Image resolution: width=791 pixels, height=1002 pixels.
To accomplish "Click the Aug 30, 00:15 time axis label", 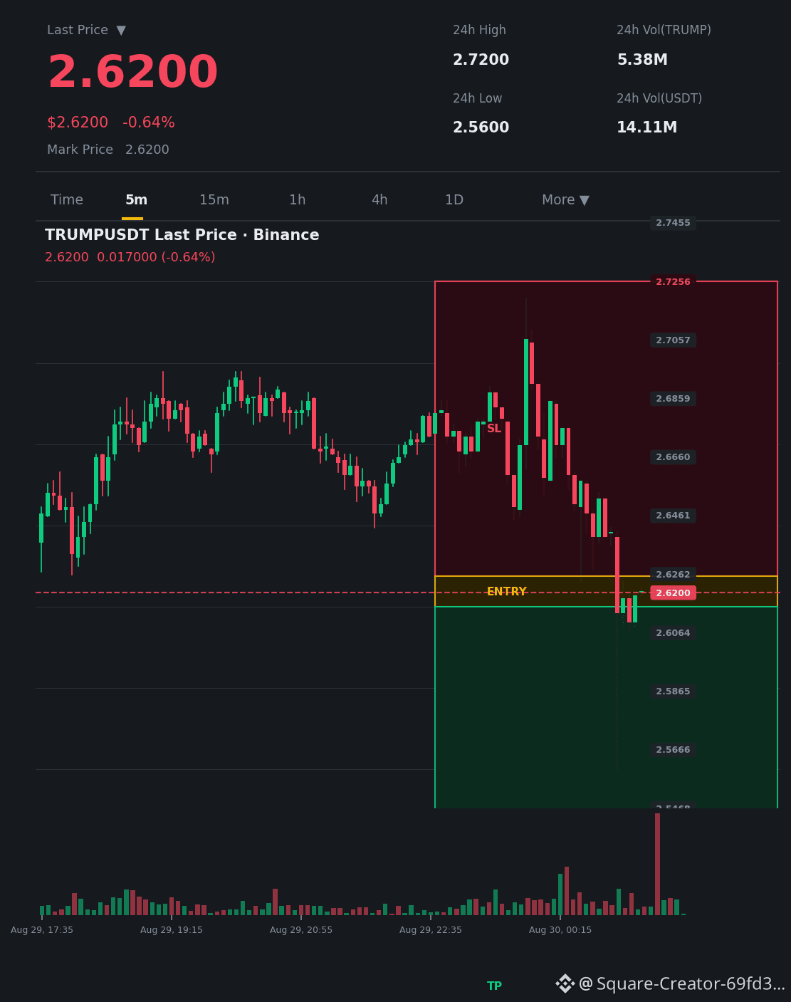I will coord(560,930).
